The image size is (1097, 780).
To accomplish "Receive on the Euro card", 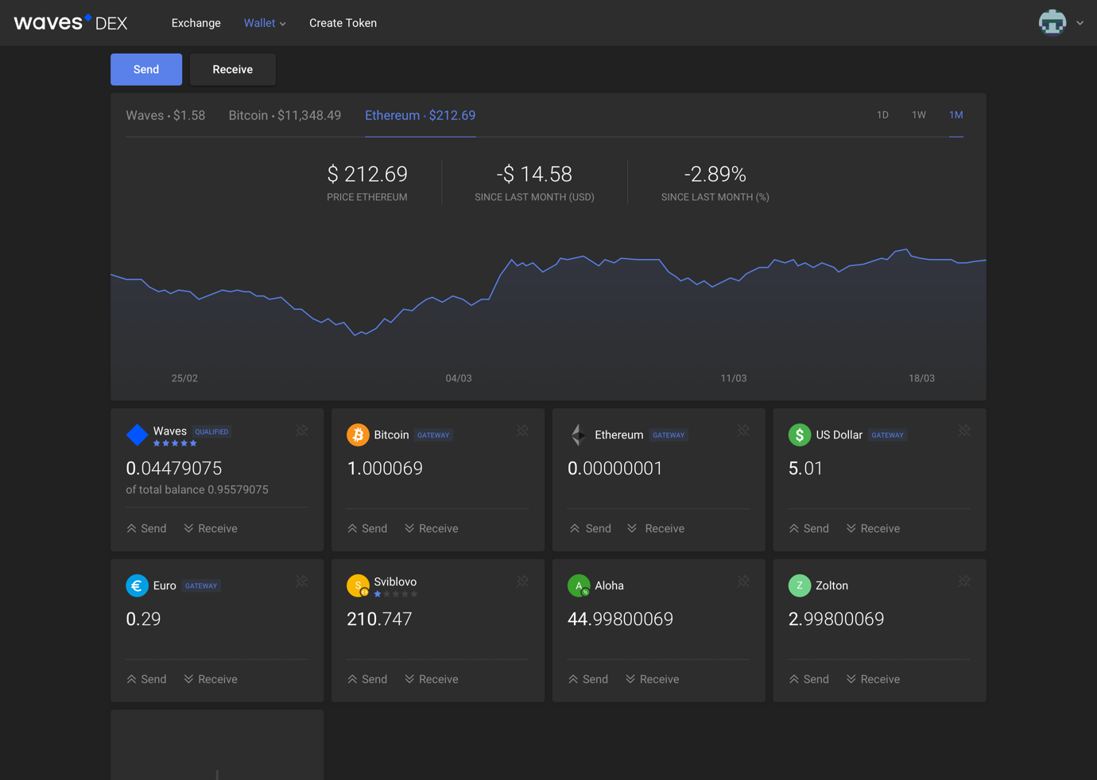I will [x=211, y=679].
